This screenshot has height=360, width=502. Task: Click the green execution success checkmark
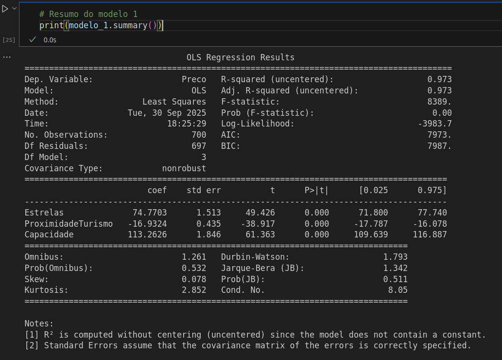click(33, 39)
